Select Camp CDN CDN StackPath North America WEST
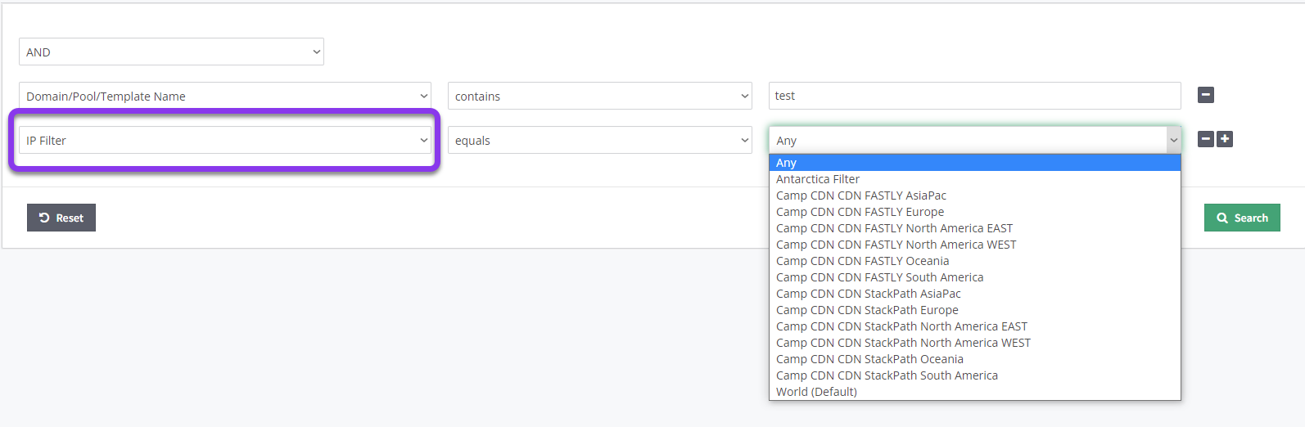Screen dimensions: 1305x427 (974, 343)
